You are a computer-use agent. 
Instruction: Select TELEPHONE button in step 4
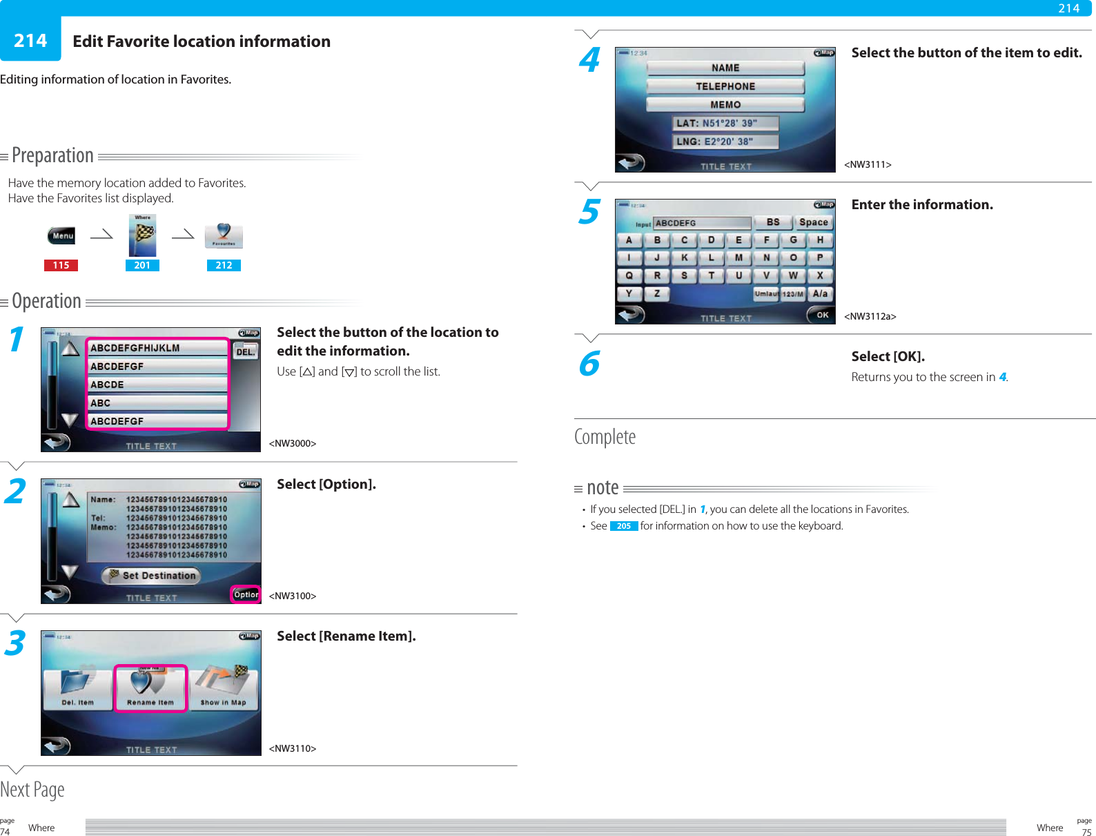(725, 86)
